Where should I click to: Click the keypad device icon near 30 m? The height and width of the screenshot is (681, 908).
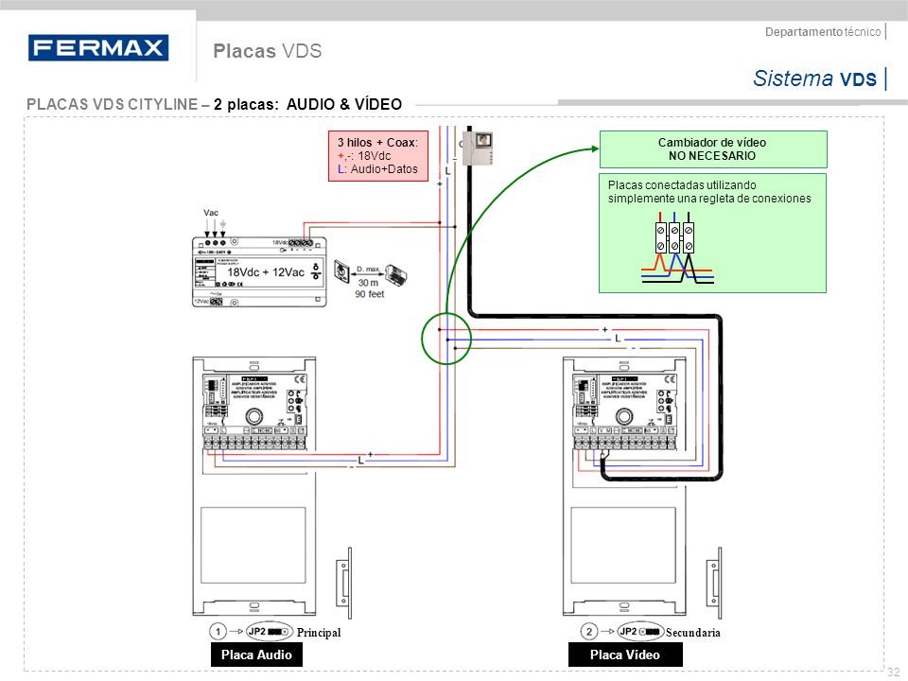tap(396, 274)
